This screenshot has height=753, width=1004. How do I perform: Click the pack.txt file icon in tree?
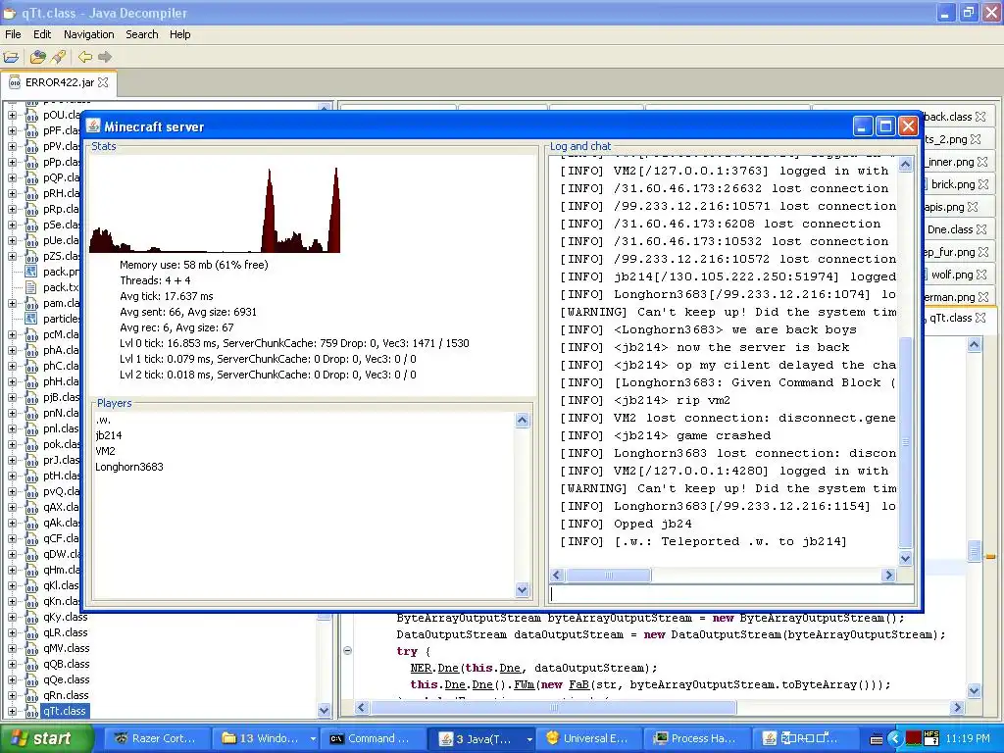pos(30,287)
